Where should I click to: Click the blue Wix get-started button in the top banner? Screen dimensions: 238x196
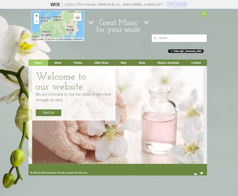[177, 5]
